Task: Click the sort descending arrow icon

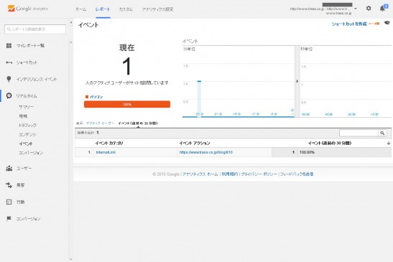Action: pyautogui.click(x=389, y=143)
